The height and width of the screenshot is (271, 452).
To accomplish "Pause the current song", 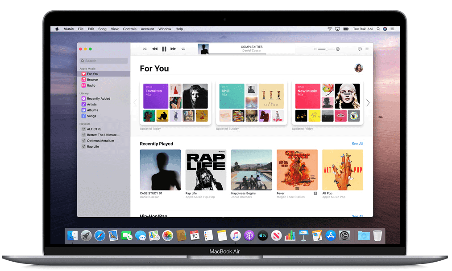I will pos(164,49).
